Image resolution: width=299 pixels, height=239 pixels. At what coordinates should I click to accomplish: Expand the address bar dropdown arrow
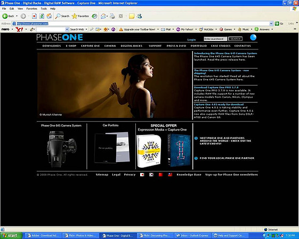coord(271,23)
